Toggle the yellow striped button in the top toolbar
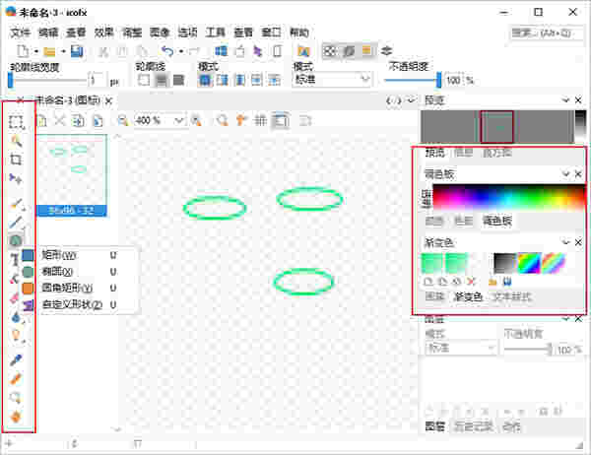This screenshot has width=591, height=455. [x=366, y=51]
